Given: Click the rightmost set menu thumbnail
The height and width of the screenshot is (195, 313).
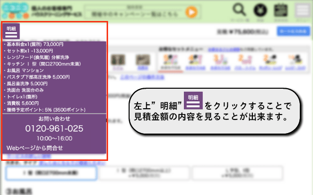Looking at the screenshot, I should coord(295,62).
